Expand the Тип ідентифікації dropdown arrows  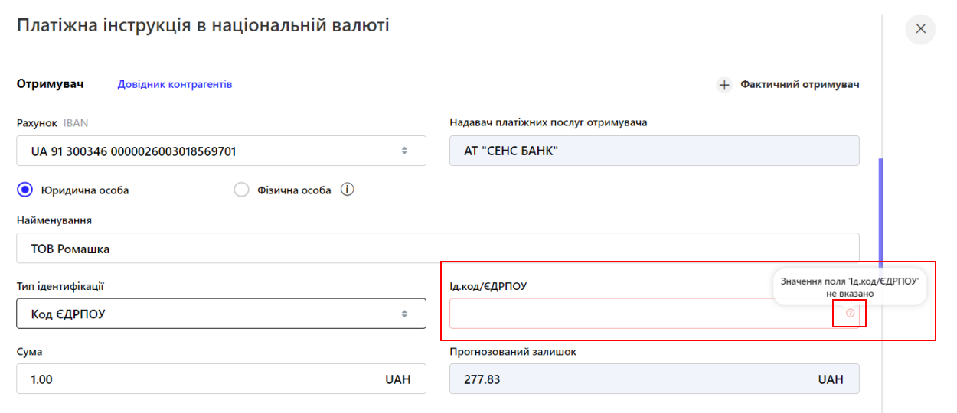pyautogui.click(x=405, y=314)
